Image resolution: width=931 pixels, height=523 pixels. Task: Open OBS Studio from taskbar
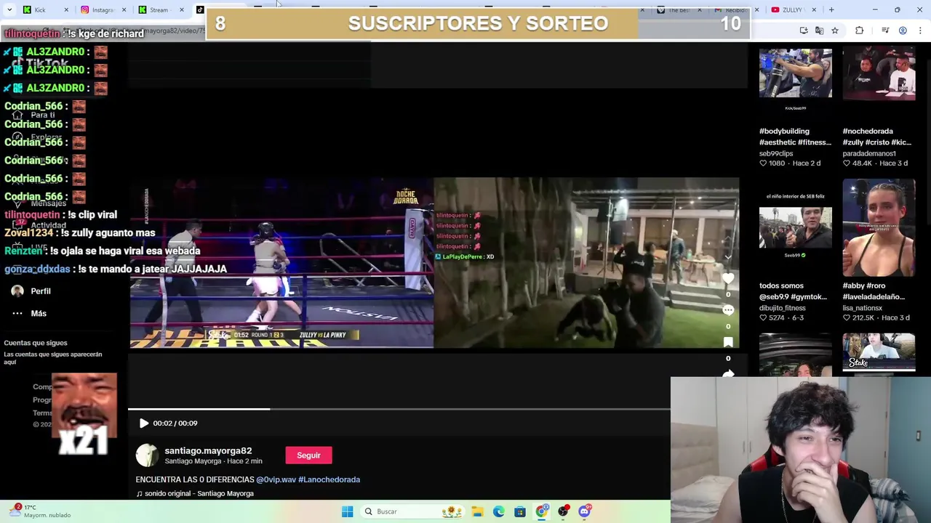[x=563, y=511]
